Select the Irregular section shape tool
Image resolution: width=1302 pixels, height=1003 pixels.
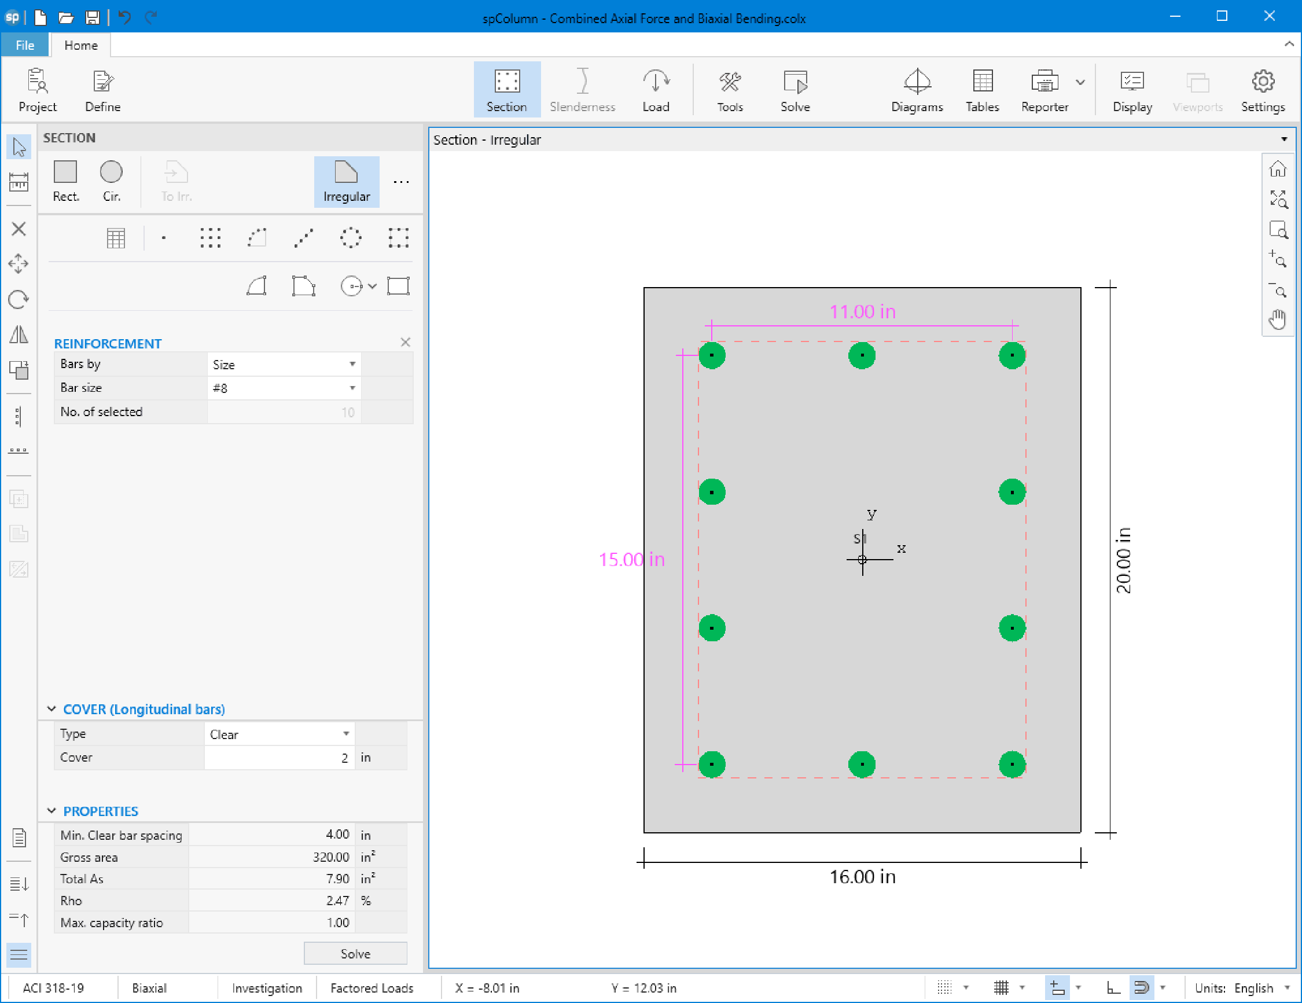pyautogui.click(x=347, y=181)
